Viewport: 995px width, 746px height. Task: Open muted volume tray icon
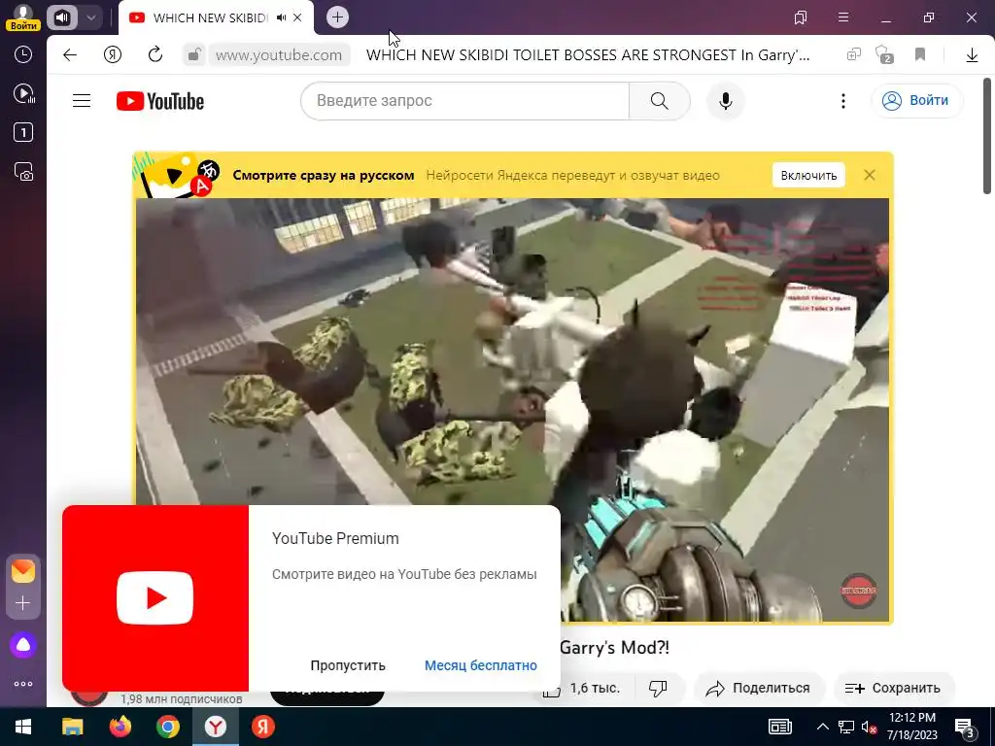coord(870,727)
